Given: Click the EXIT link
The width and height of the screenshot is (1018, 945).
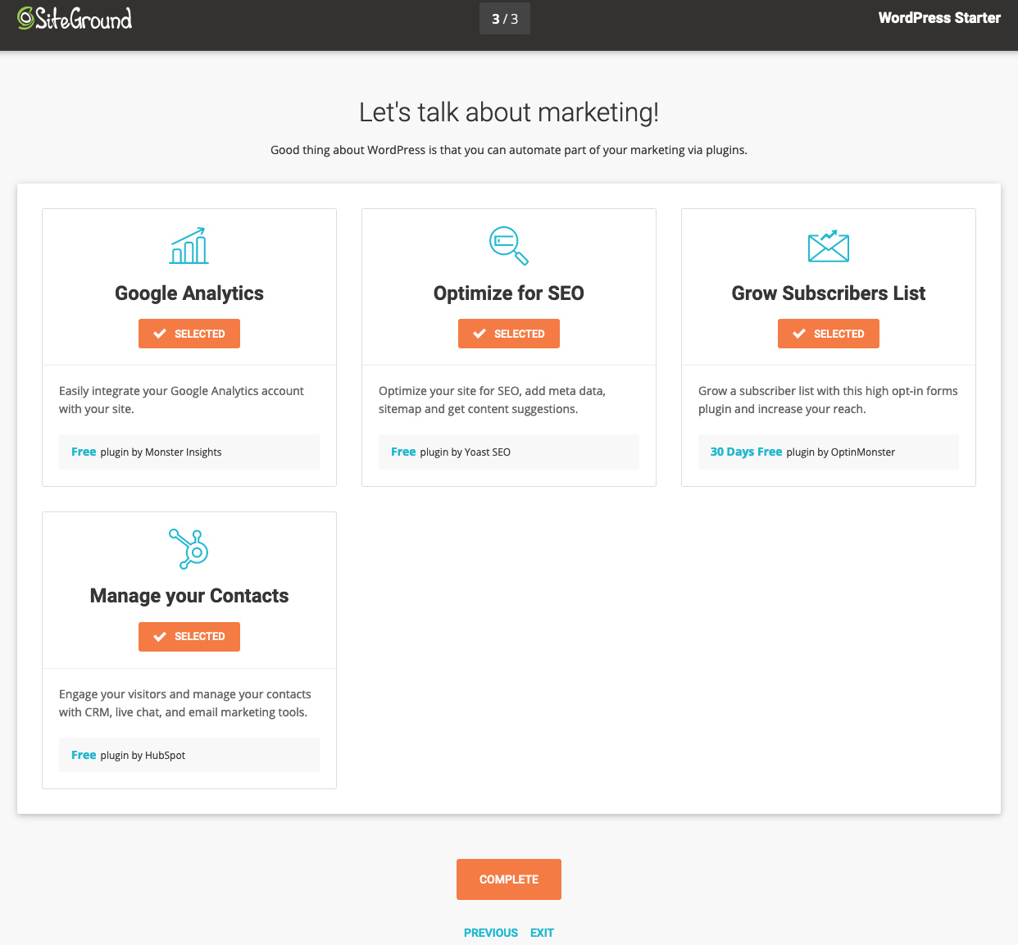Looking at the screenshot, I should point(542,933).
